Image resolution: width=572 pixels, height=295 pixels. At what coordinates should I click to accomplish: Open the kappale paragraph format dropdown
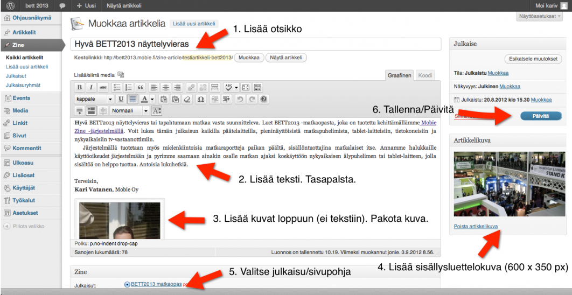(x=94, y=99)
